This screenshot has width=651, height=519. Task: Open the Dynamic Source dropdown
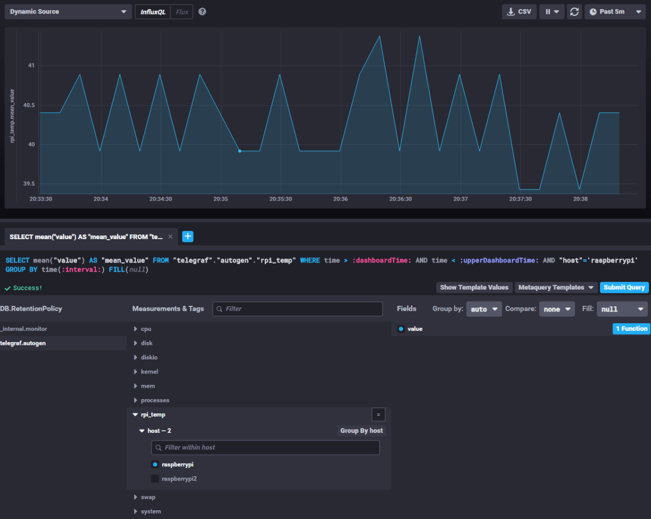coord(68,11)
